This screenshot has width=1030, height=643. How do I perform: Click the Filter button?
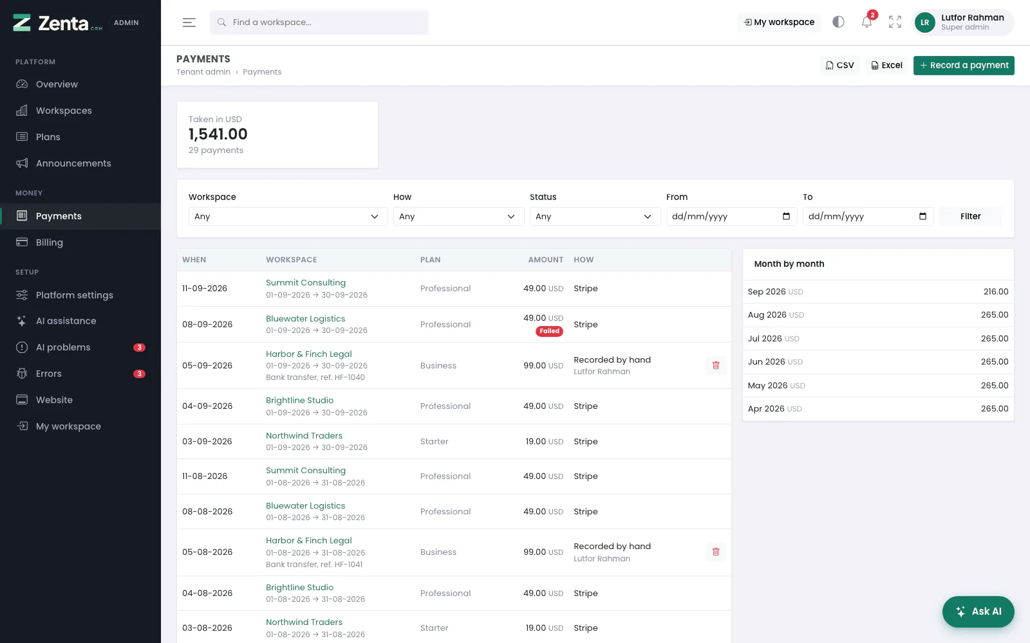click(x=970, y=216)
